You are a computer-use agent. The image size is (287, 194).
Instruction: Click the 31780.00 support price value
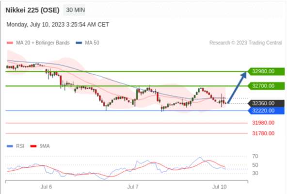[x=263, y=133]
